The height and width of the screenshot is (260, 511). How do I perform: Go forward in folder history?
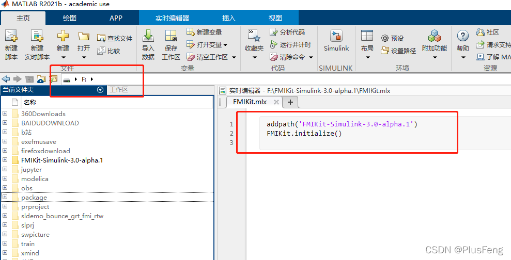[17, 79]
